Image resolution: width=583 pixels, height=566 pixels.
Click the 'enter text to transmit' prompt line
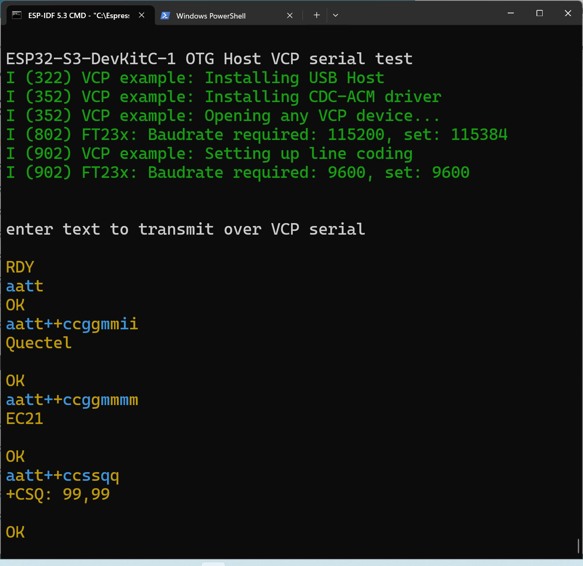coord(185,229)
